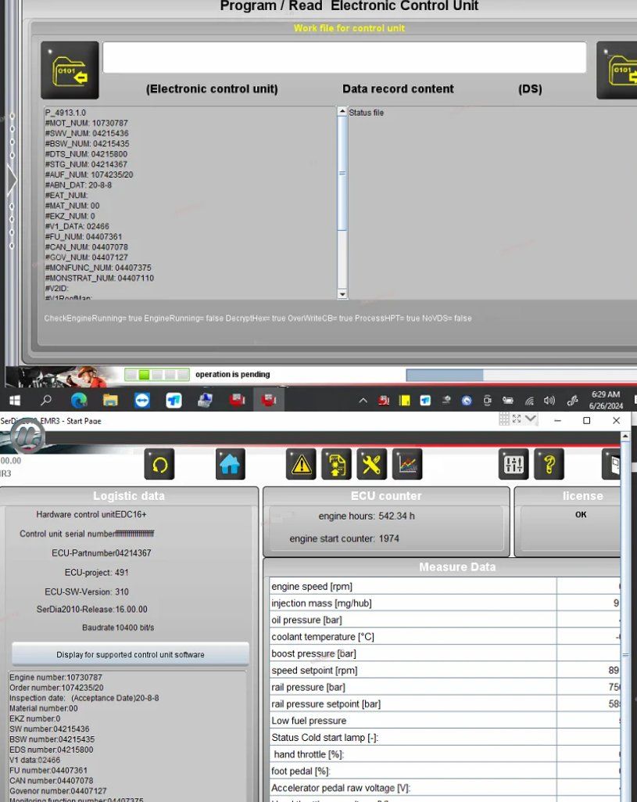The image size is (637, 802).
Task: Open the measurement graph chart icon
Action: 407,465
